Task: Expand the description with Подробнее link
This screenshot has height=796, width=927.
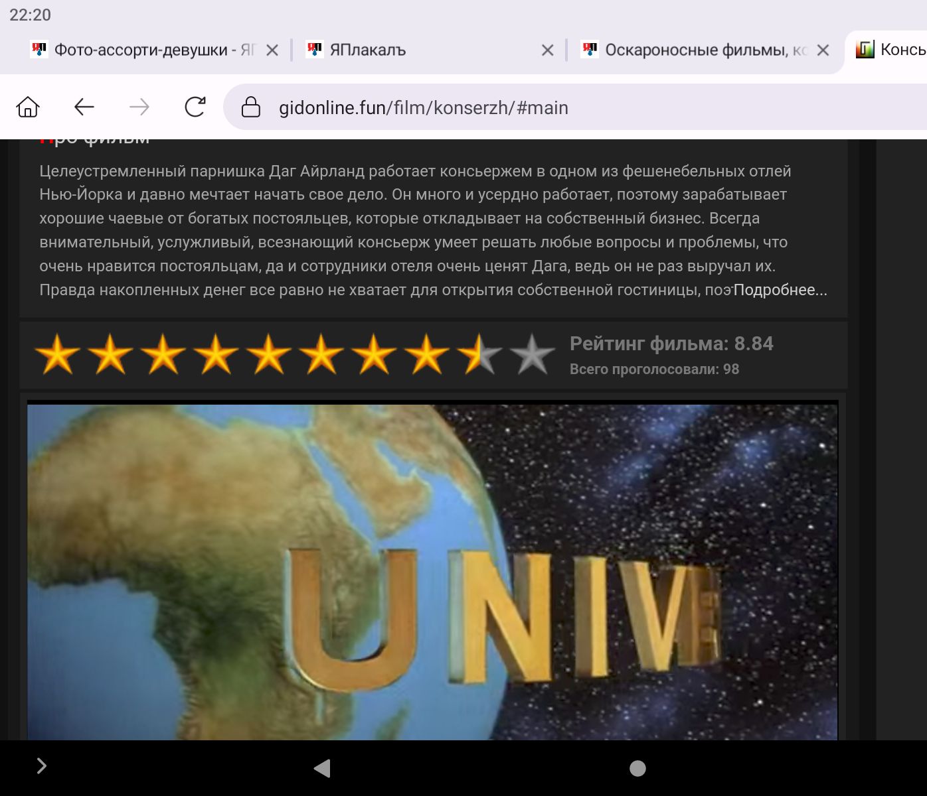Action: click(780, 290)
